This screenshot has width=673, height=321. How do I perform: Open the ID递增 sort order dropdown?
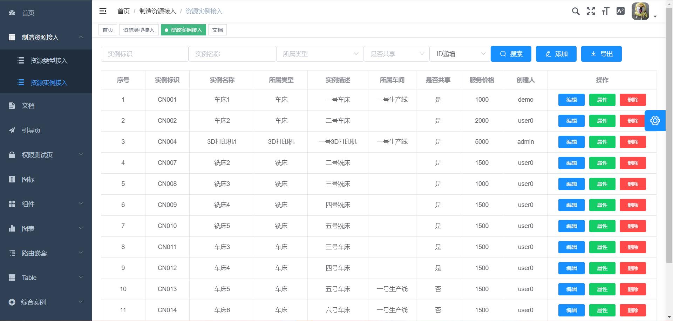(460, 54)
